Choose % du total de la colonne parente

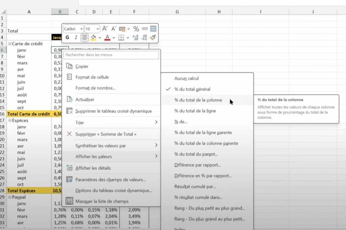pos(207,143)
